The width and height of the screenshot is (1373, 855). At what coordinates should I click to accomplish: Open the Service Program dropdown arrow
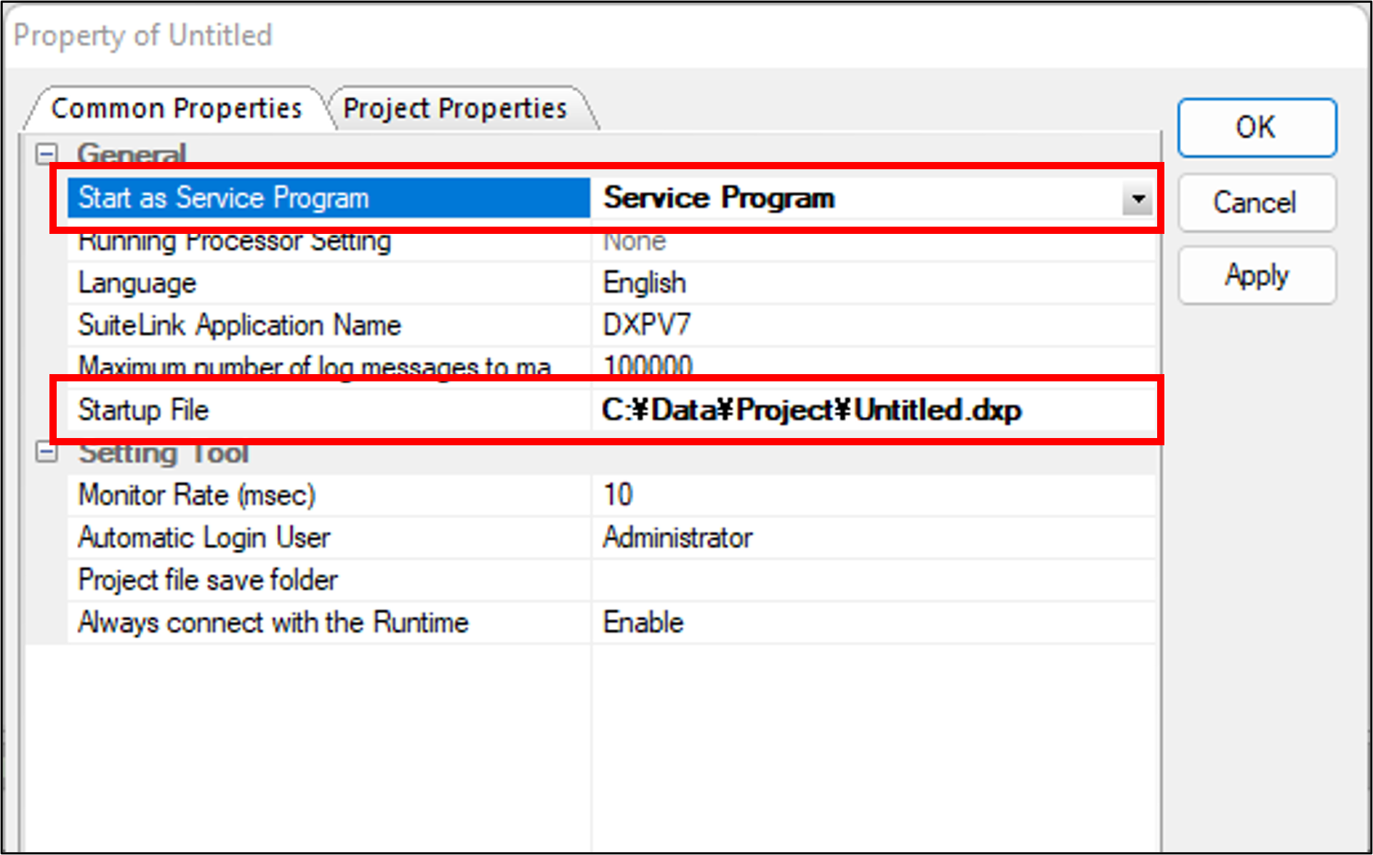[x=1138, y=198]
